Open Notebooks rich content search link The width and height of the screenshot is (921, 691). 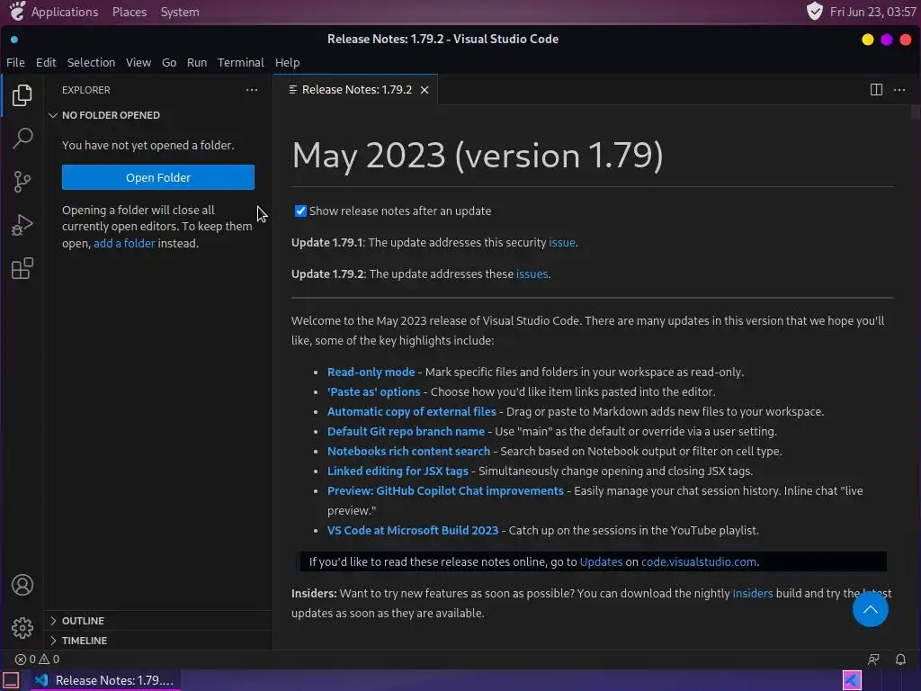(408, 452)
